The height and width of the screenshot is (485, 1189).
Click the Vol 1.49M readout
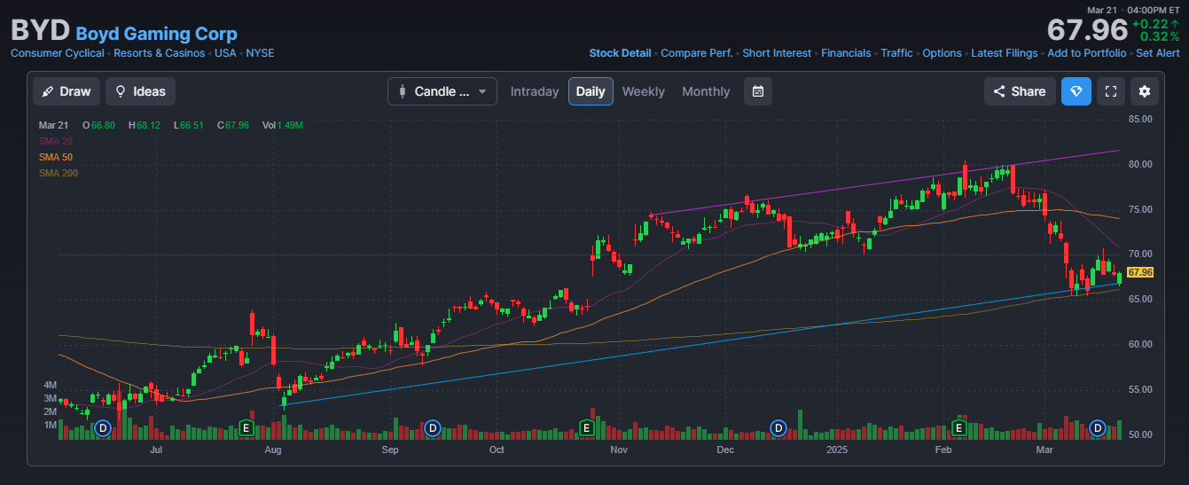point(283,125)
